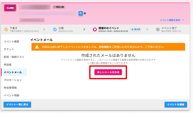Open the info icon next to the copy button
Screen dimensions: 193x113
tap(85, 14)
